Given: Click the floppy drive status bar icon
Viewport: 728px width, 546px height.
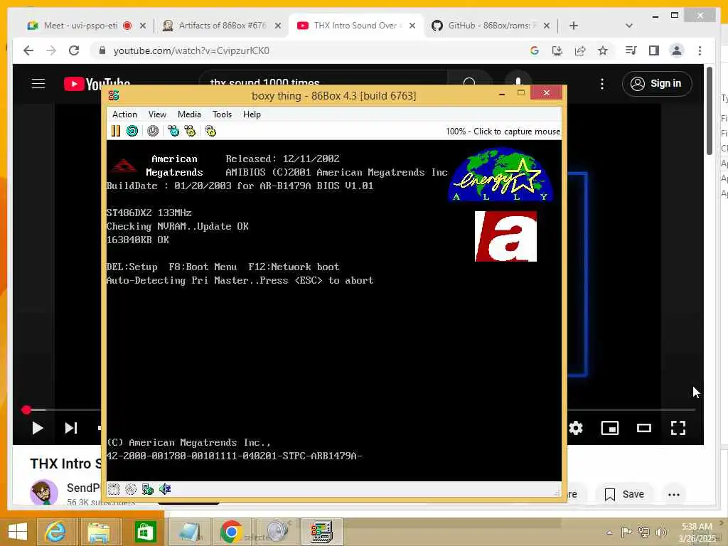Looking at the screenshot, I should pos(114,489).
